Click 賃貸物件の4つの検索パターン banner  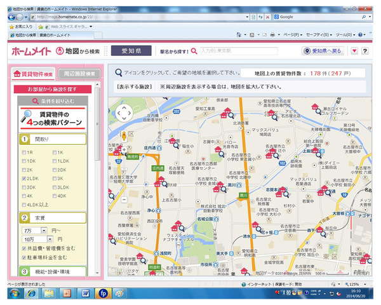click(x=53, y=118)
